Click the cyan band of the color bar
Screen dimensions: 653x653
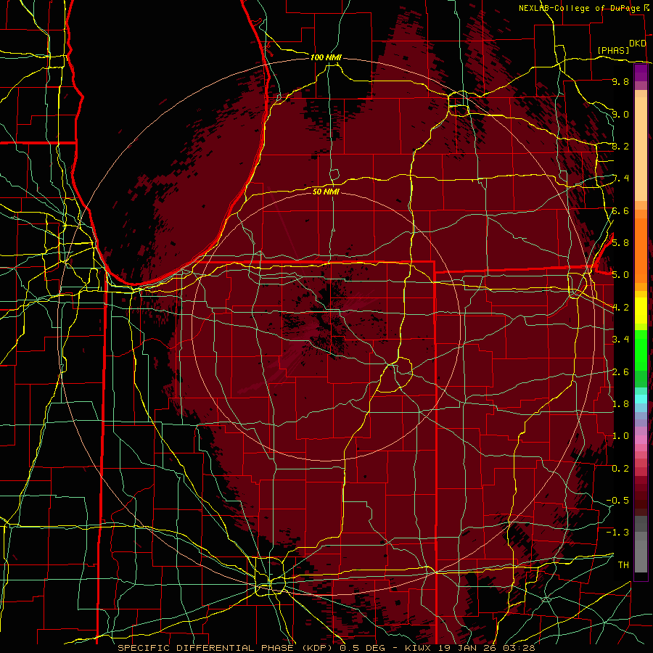(x=641, y=399)
